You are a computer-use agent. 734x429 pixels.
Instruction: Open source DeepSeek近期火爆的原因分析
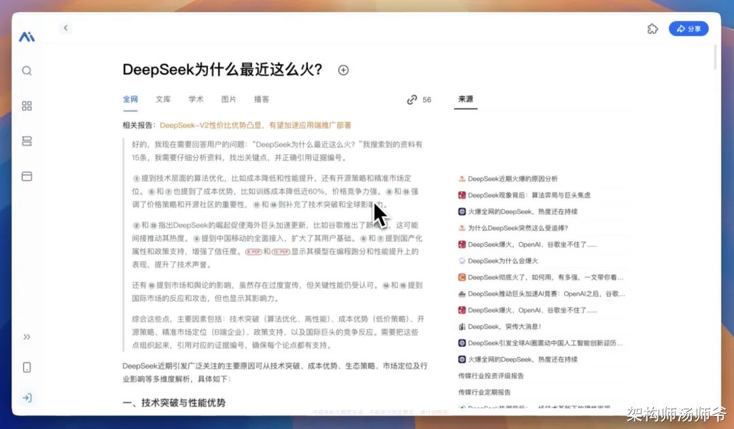pyautogui.click(x=512, y=179)
